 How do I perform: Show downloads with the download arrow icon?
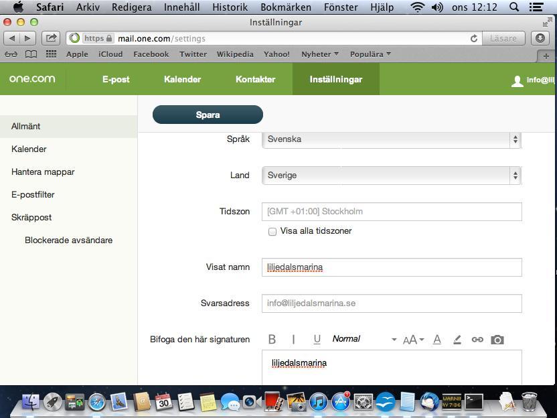(540, 38)
